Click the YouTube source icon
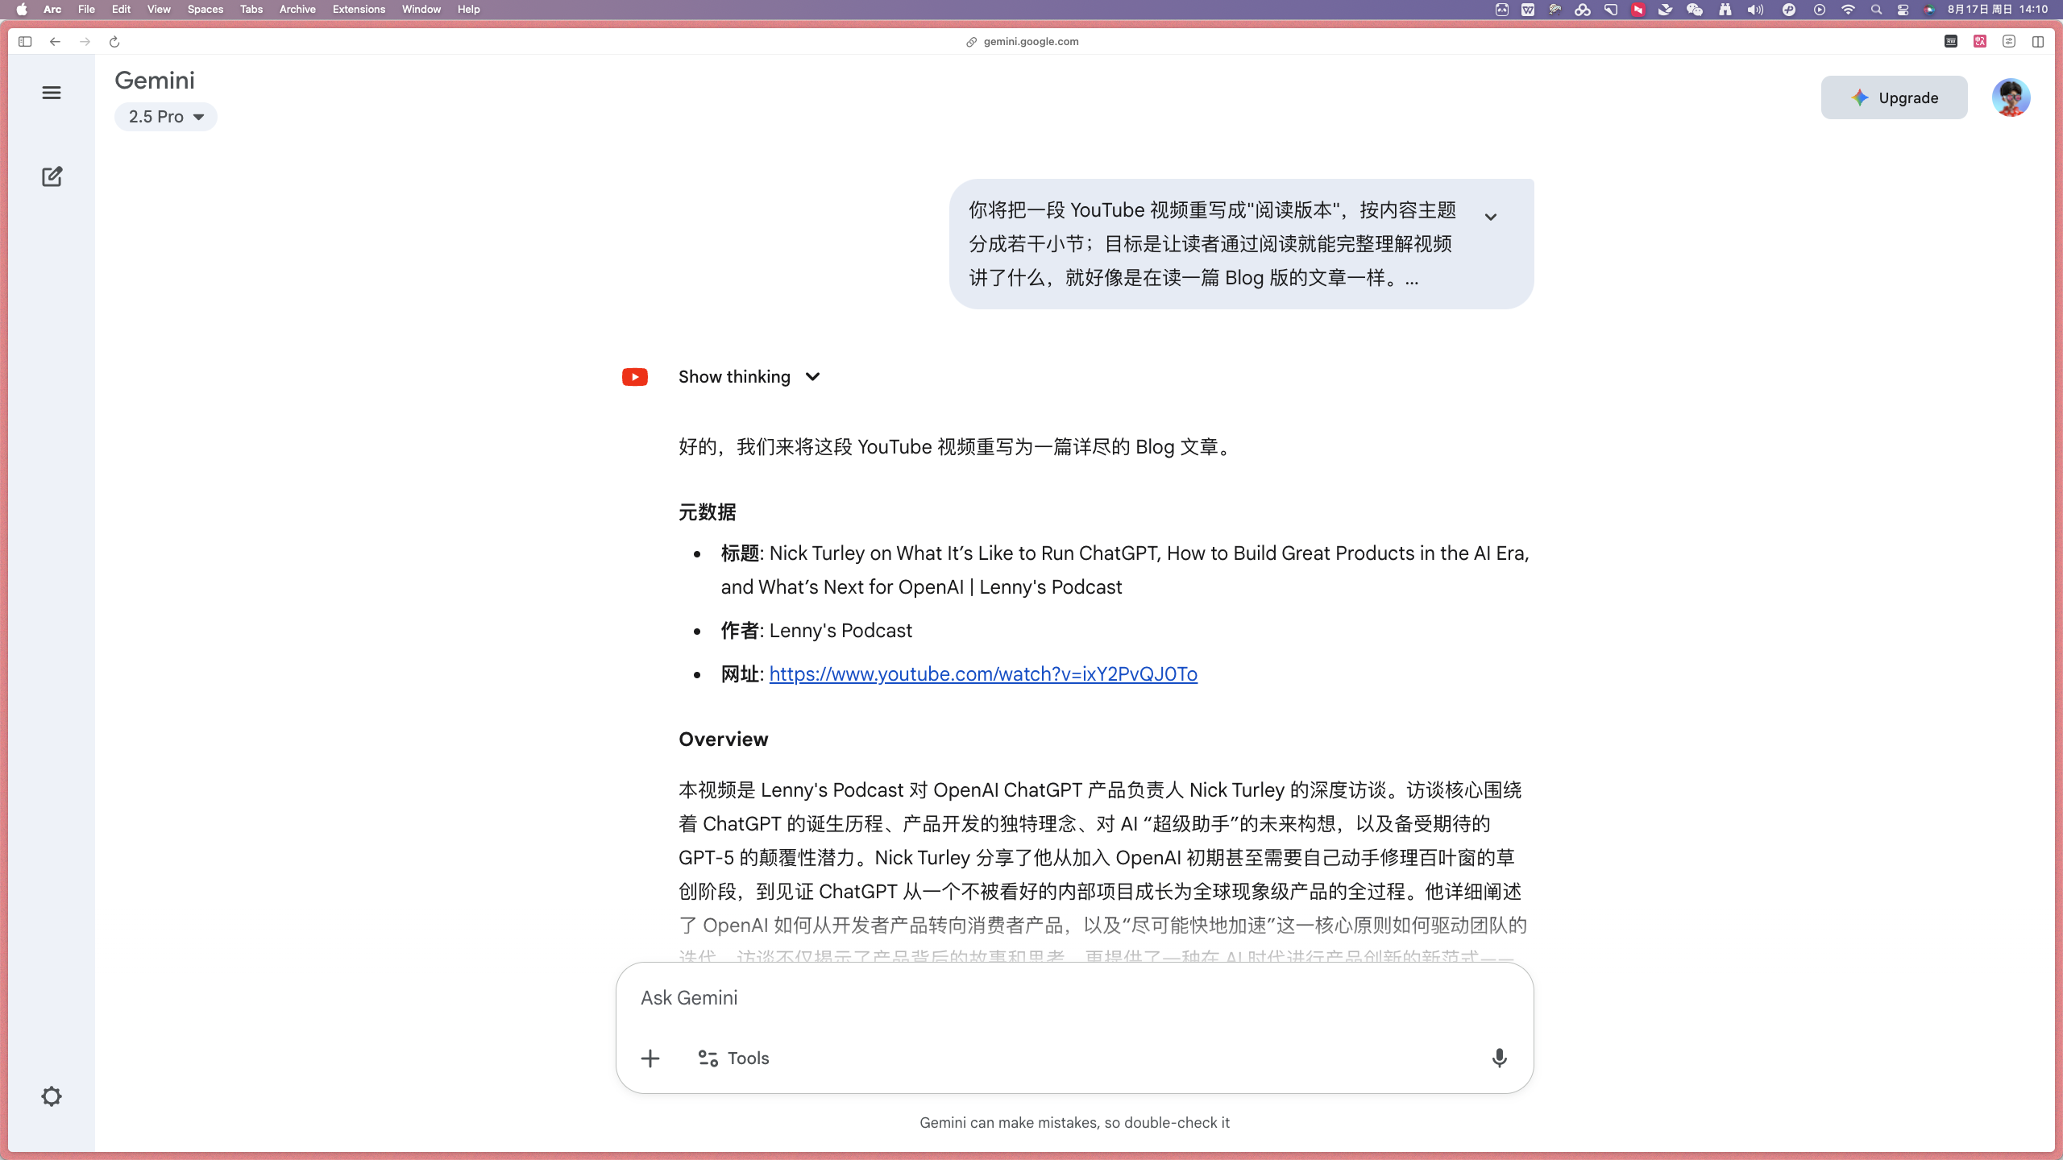 635,377
